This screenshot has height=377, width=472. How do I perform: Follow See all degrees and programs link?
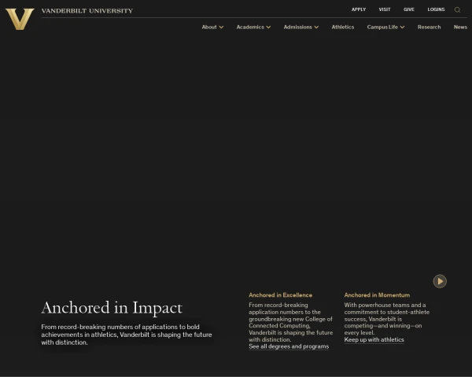[x=289, y=346]
